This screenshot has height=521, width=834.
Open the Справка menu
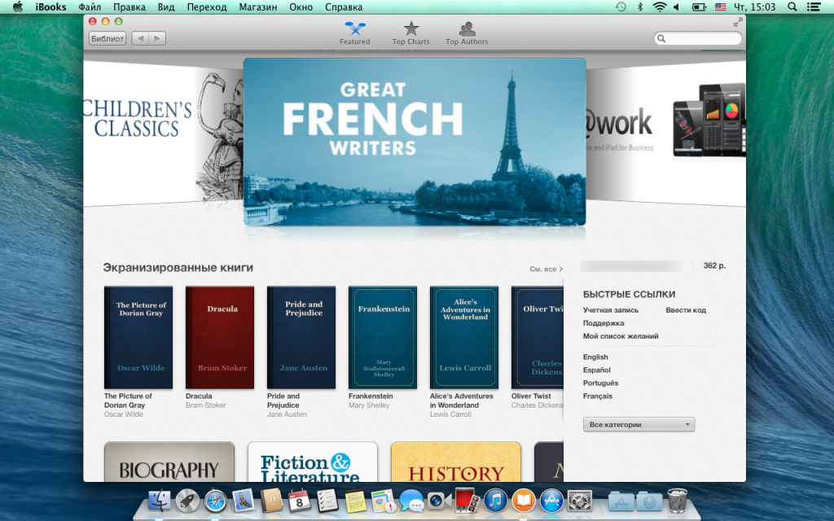tap(344, 7)
